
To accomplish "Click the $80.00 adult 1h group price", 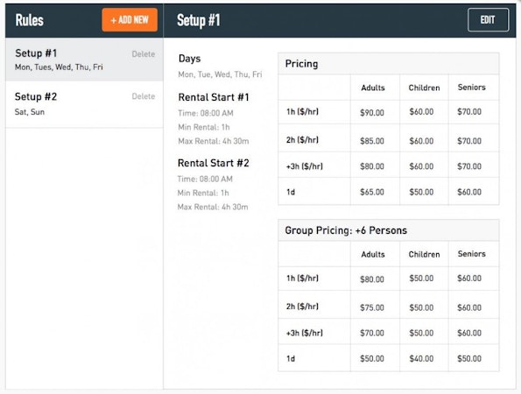I will point(372,279).
